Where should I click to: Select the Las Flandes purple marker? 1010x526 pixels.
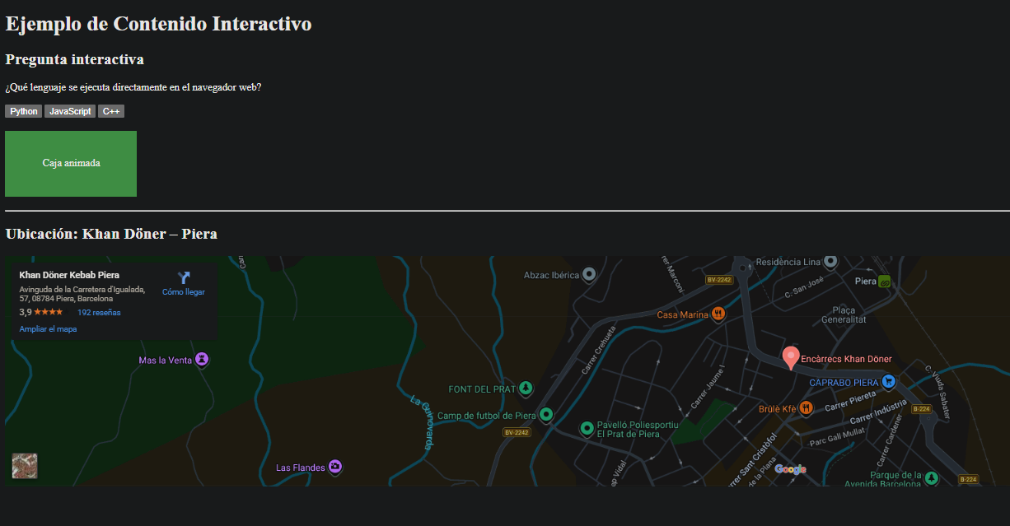point(334,467)
